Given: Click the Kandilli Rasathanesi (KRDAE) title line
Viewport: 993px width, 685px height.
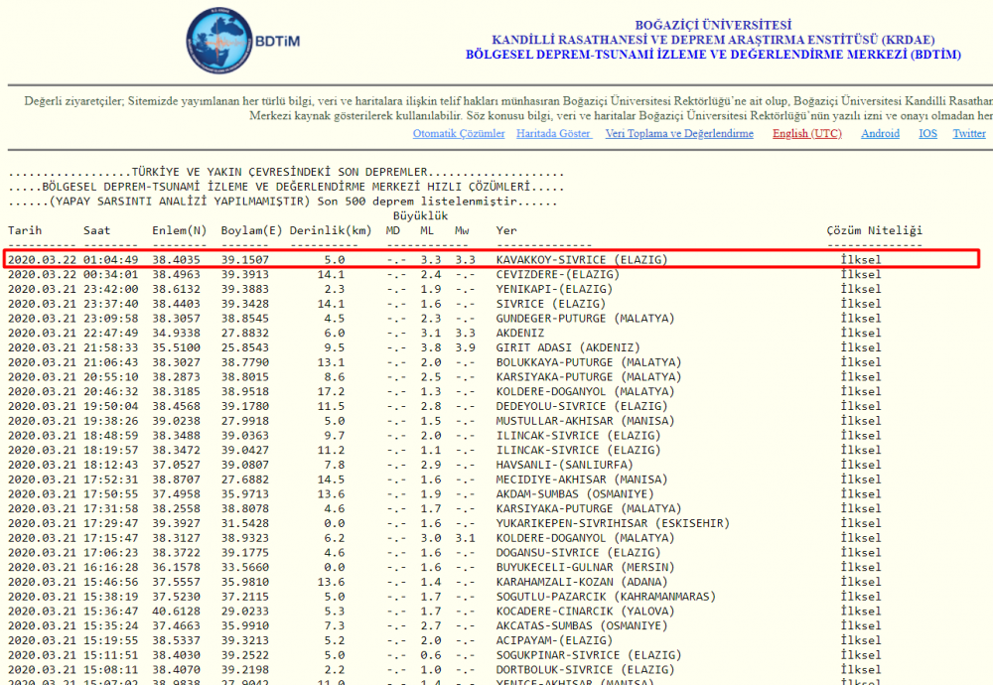Looking at the screenshot, I should [x=713, y=40].
